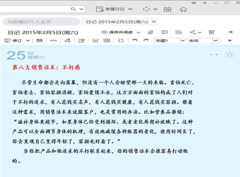Expand the search options dropdown arrow

(x=82, y=9)
